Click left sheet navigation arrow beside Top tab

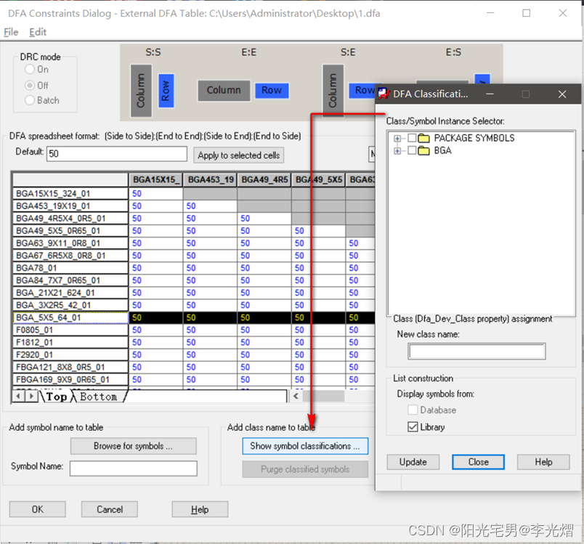point(17,397)
